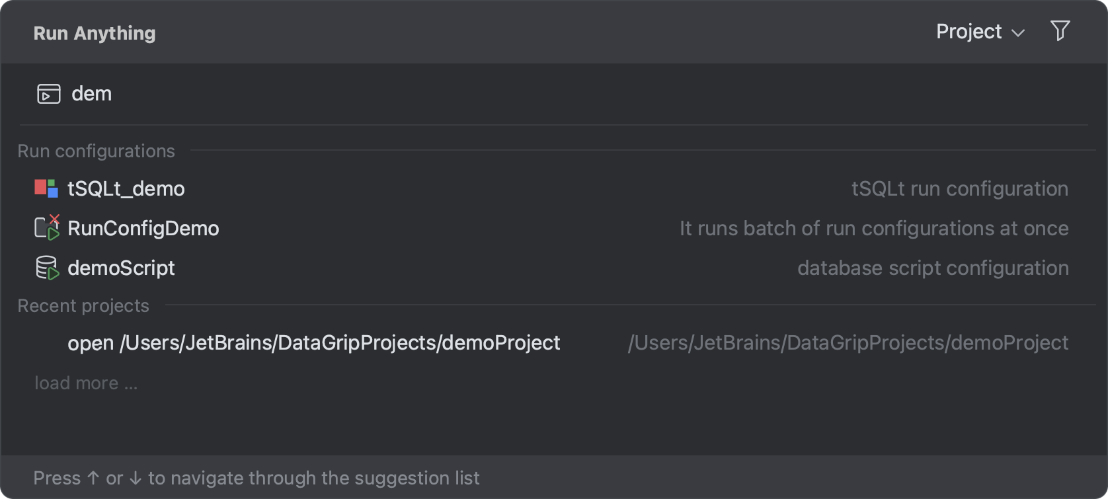The width and height of the screenshot is (1108, 499).
Task: Click the green play badge on demoScript icon
Action: pos(53,274)
